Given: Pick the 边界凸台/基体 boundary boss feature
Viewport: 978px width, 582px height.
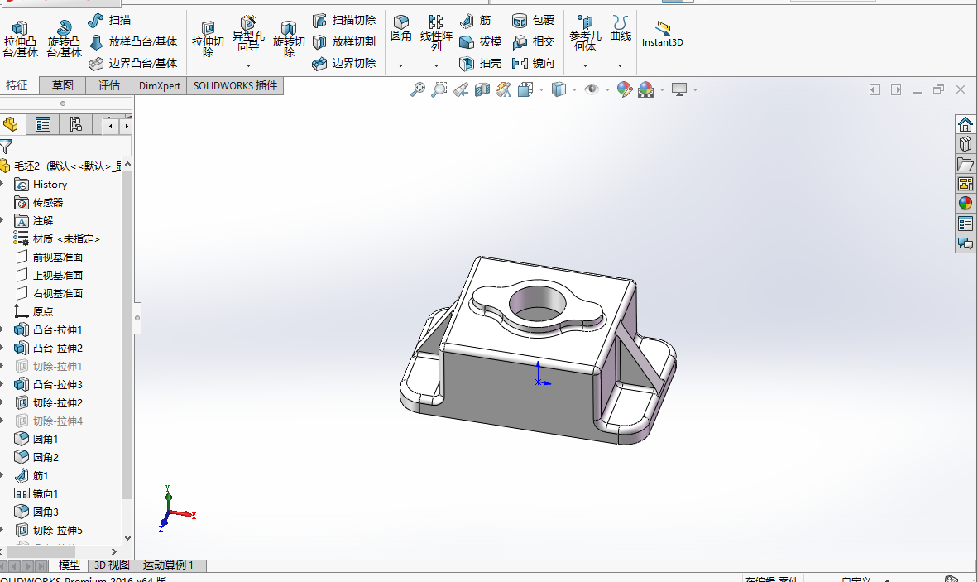Looking at the screenshot, I should coord(133,63).
